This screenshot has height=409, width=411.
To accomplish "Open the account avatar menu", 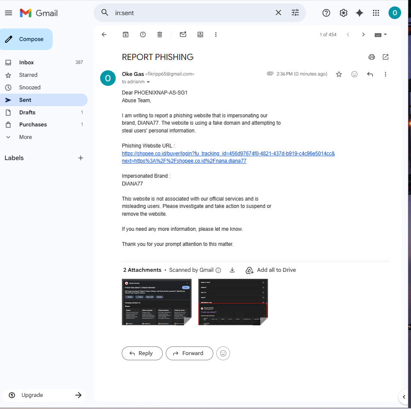I will (x=395, y=13).
